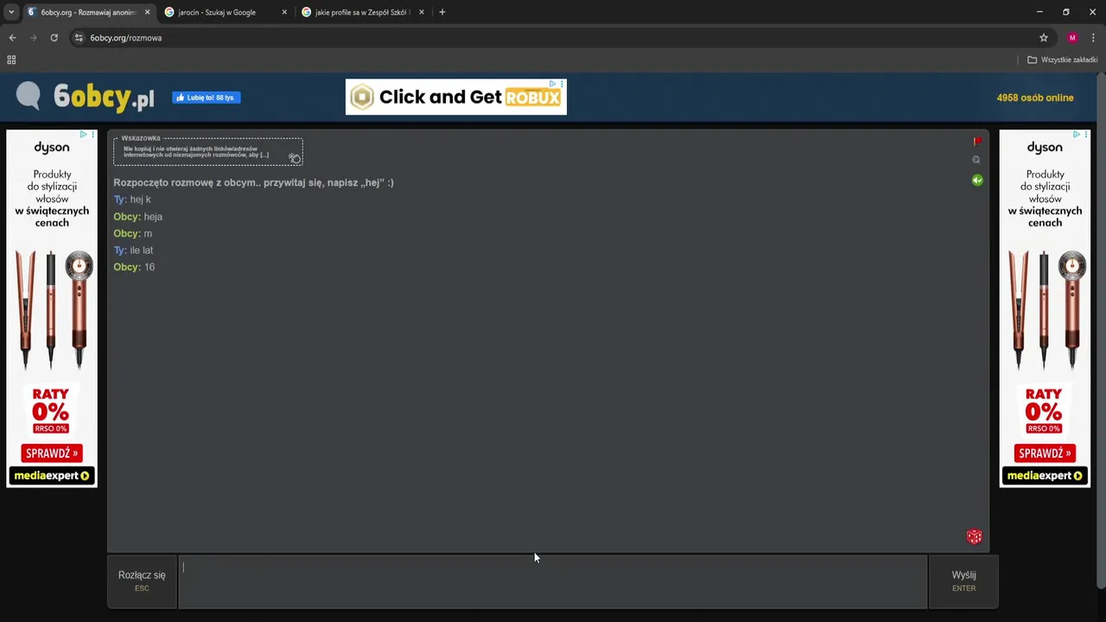This screenshot has width=1106, height=622.
Task: Open the apps grid in bookmarks bar
Action: (x=11, y=60)
